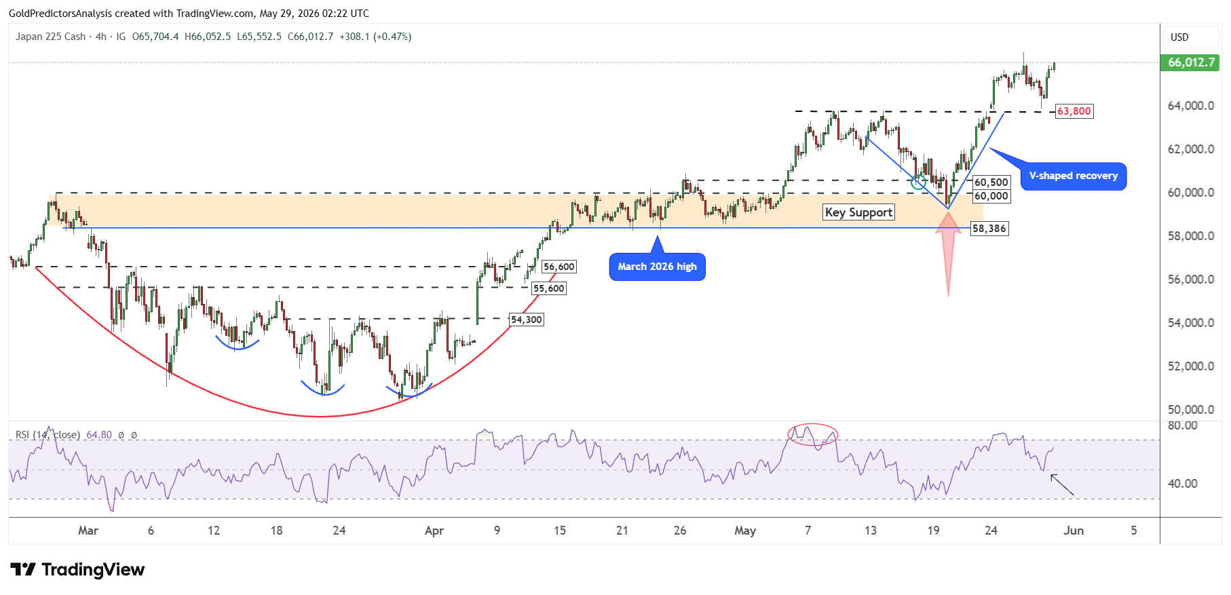
Task: Click the 60,000 level label
Action: click(x=991, y=196)
